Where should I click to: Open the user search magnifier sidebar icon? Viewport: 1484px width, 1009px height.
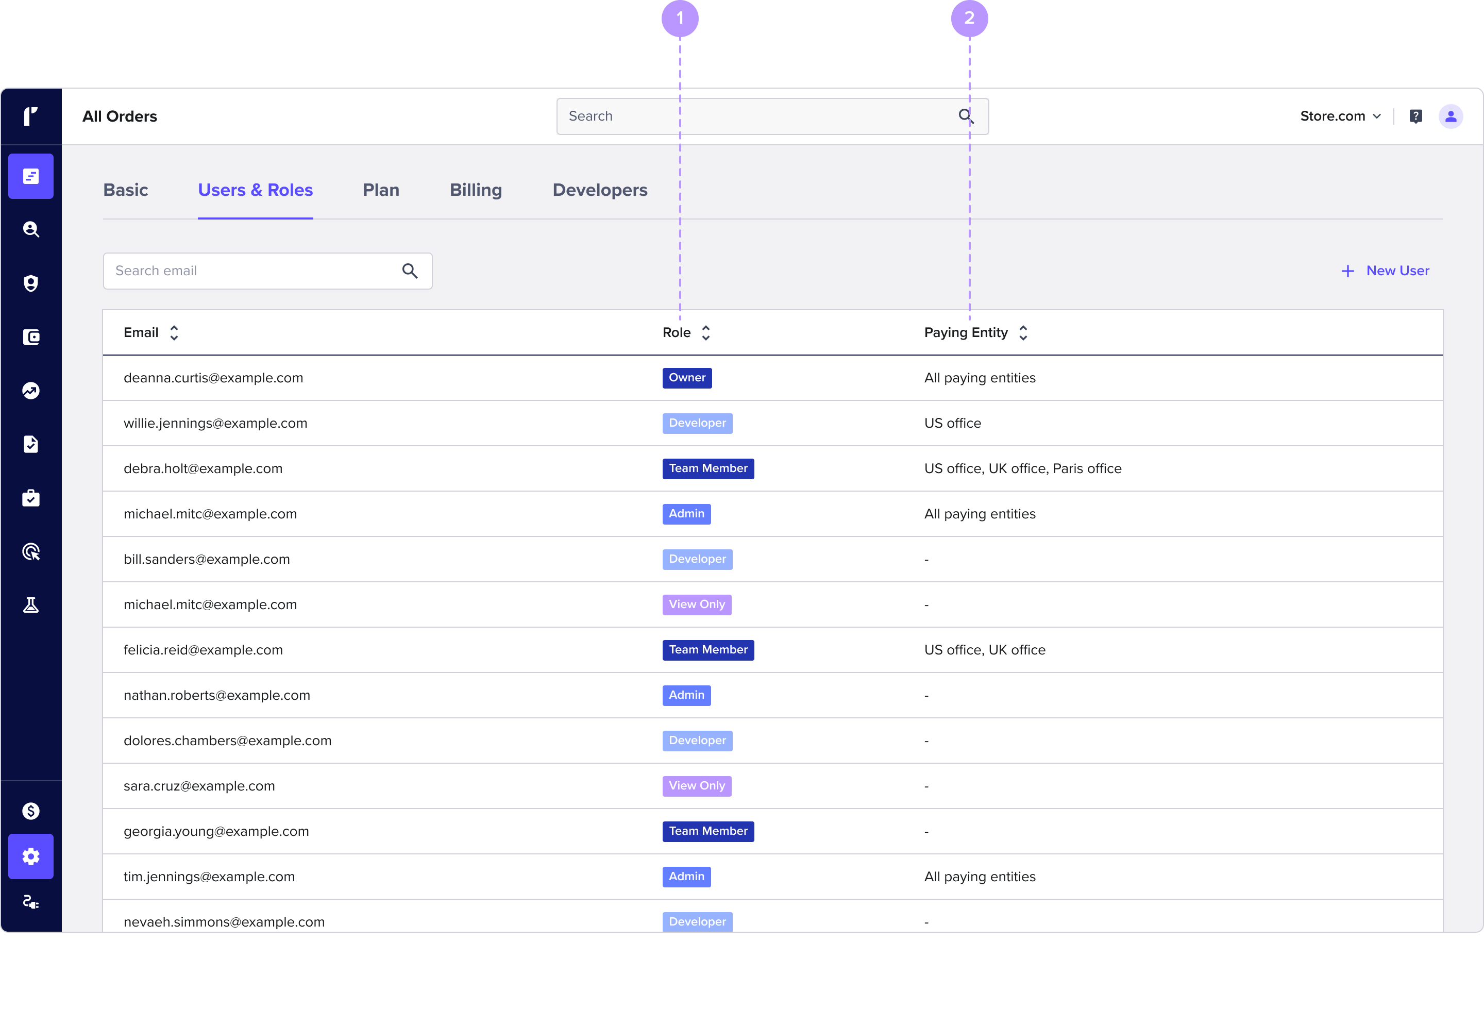(x=30, y=229)
